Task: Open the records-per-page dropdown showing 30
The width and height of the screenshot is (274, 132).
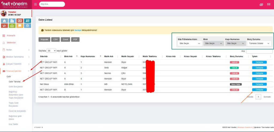Action: (51, 50)
